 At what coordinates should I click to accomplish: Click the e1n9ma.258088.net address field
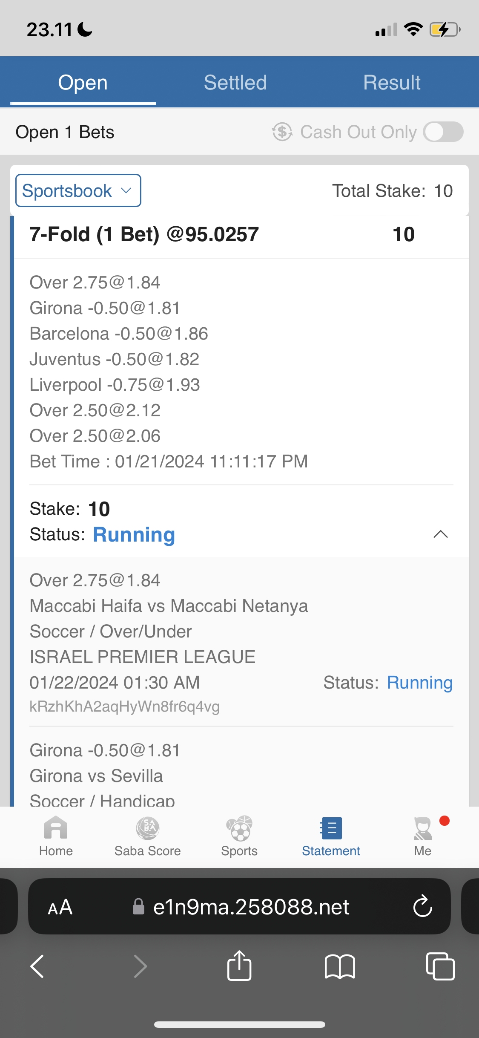point(251,907)
